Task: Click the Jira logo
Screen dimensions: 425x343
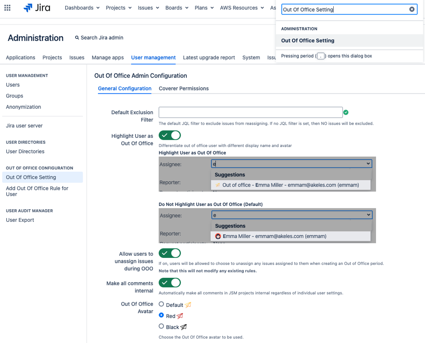Action: 37,8
